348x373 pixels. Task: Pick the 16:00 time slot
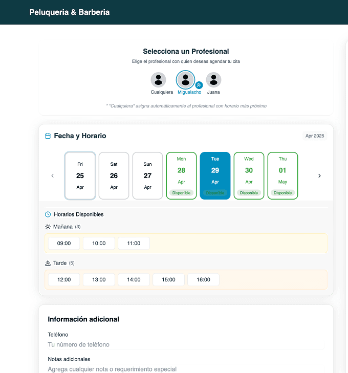pos(203,279)
